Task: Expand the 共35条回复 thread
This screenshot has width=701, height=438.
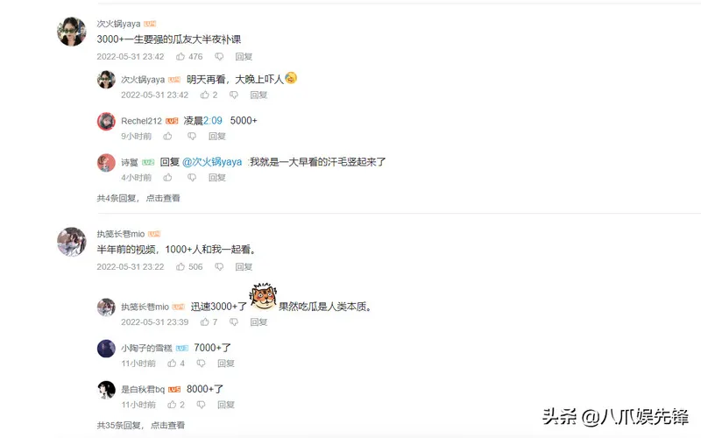Action: point(140,425)
